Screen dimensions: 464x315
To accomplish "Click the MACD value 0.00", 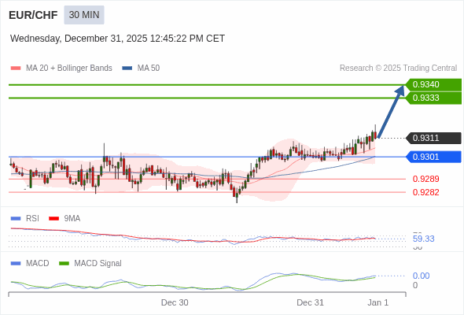I will point(421,276).
